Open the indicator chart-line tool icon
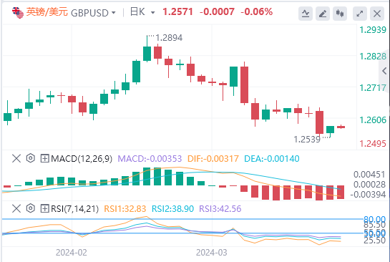 (x=306, y=14)
